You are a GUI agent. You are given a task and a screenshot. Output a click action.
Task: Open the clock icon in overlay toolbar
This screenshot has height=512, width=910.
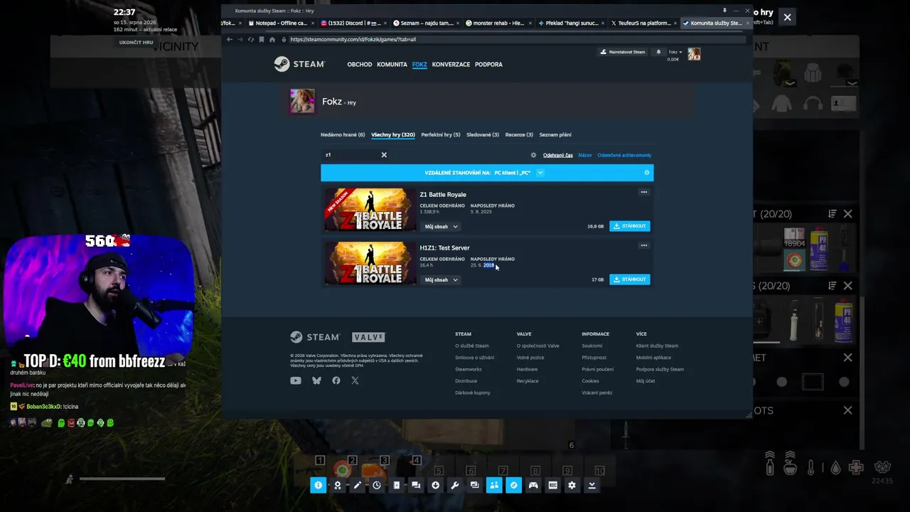point(377,485)
